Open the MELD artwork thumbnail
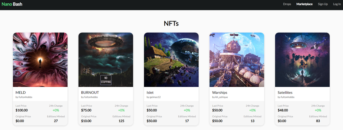This screenshot has height=130, width=343. pyautogui.click(x=40, y=60)
